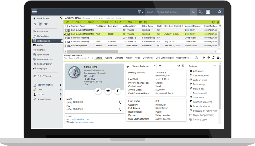Open Campaigns in sidebar
The height and width of the screenshot is (146, 255).
[42, 69]
